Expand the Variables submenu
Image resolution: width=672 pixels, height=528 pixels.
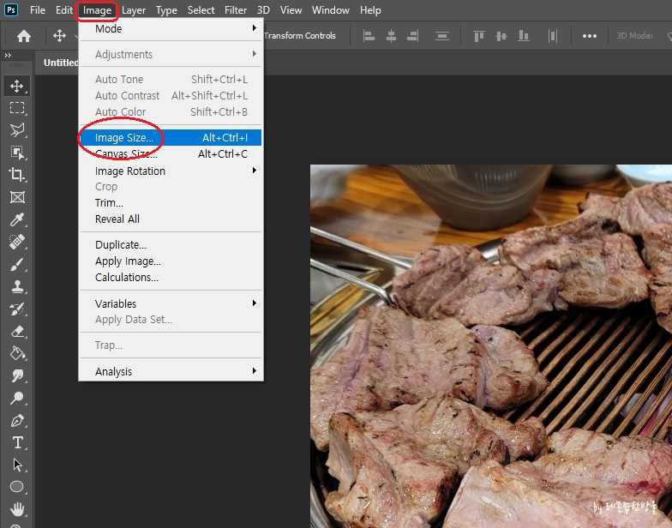[x=171, y=303]
